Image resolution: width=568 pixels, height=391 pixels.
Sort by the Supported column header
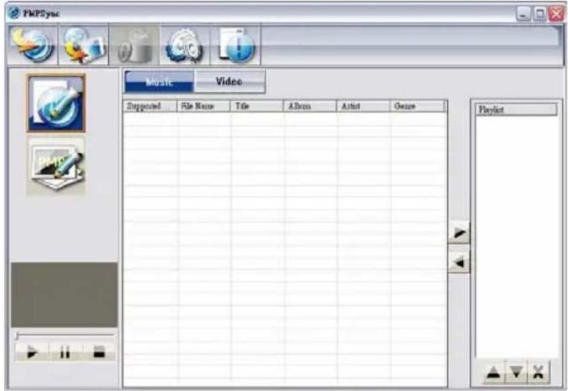point(150,106)
